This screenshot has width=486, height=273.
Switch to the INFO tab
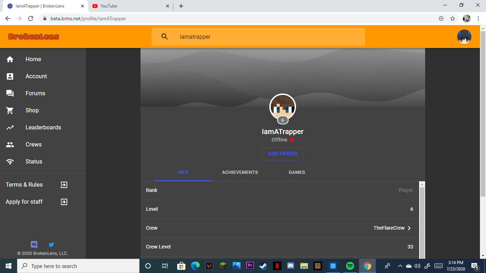pos(183,172)
